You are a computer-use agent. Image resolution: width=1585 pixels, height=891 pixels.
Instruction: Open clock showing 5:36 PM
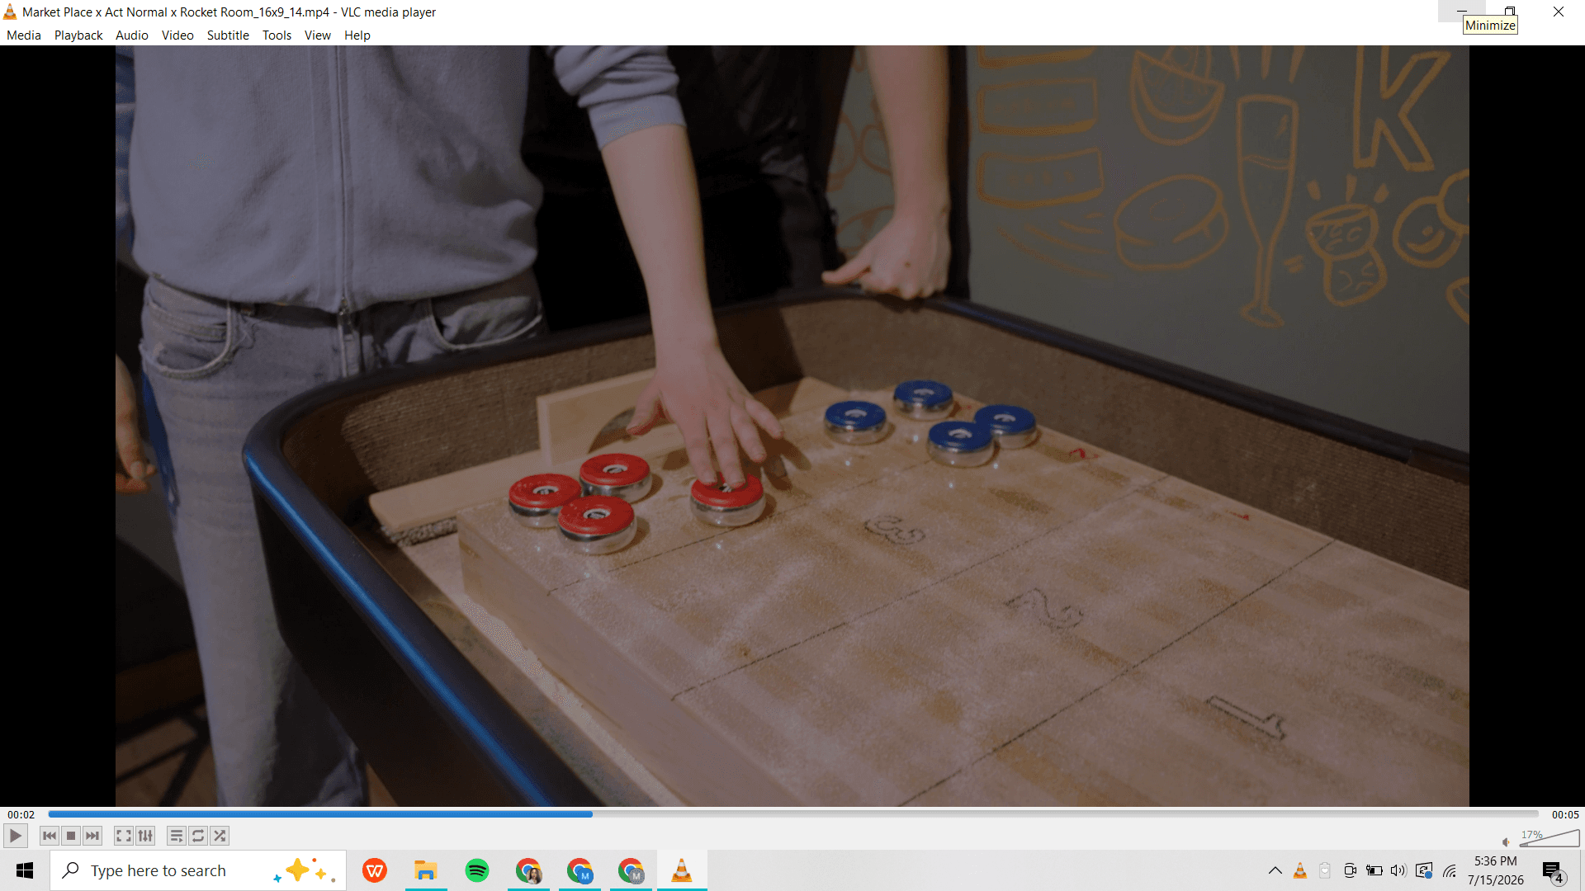[1496, 870]
